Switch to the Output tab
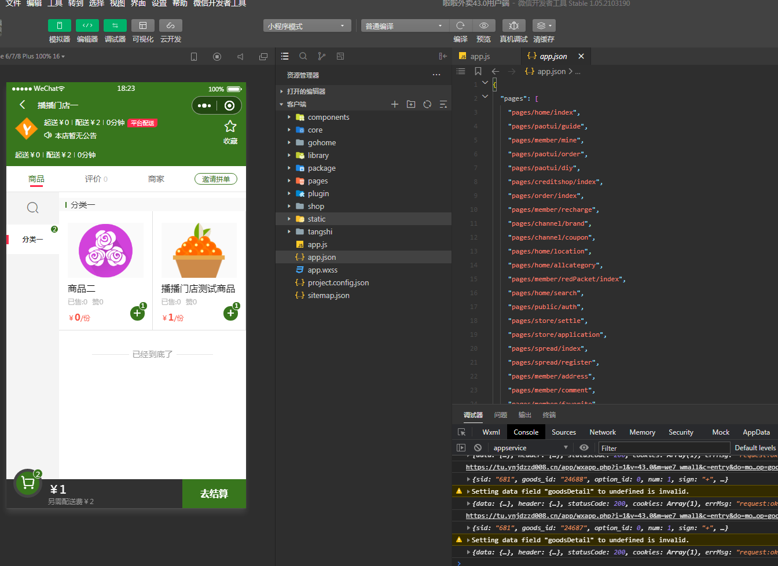The height and width of the screenshot is (566, 778). 525,415
